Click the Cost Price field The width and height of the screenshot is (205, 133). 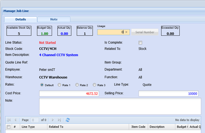click(x=69, y=94)
